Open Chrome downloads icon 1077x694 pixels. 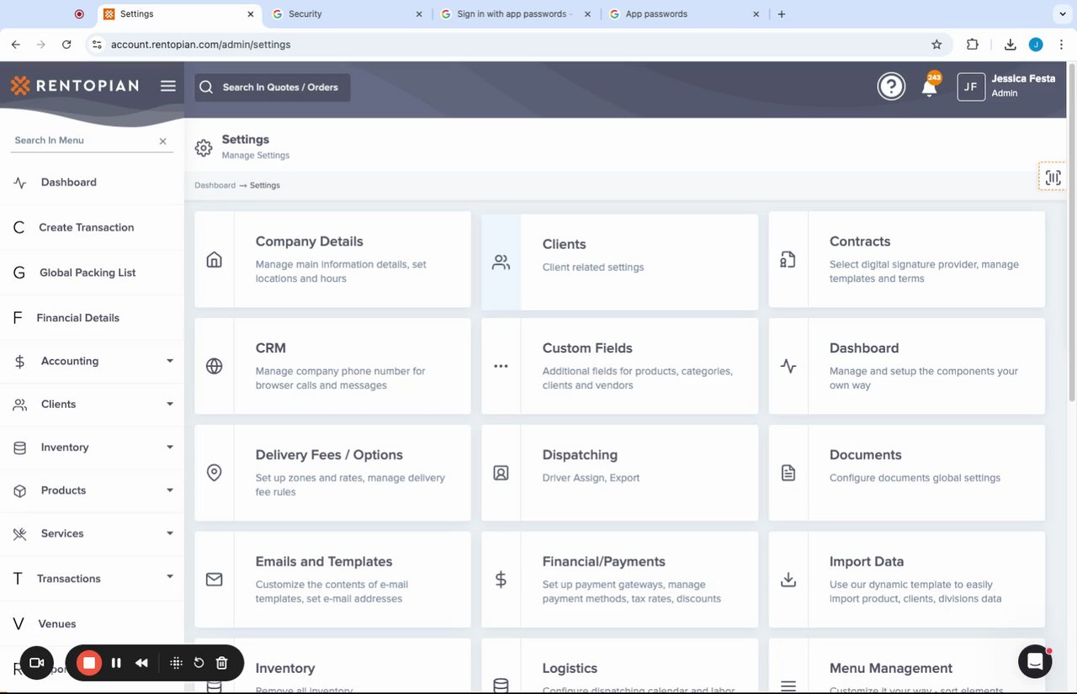point(1011,45)
